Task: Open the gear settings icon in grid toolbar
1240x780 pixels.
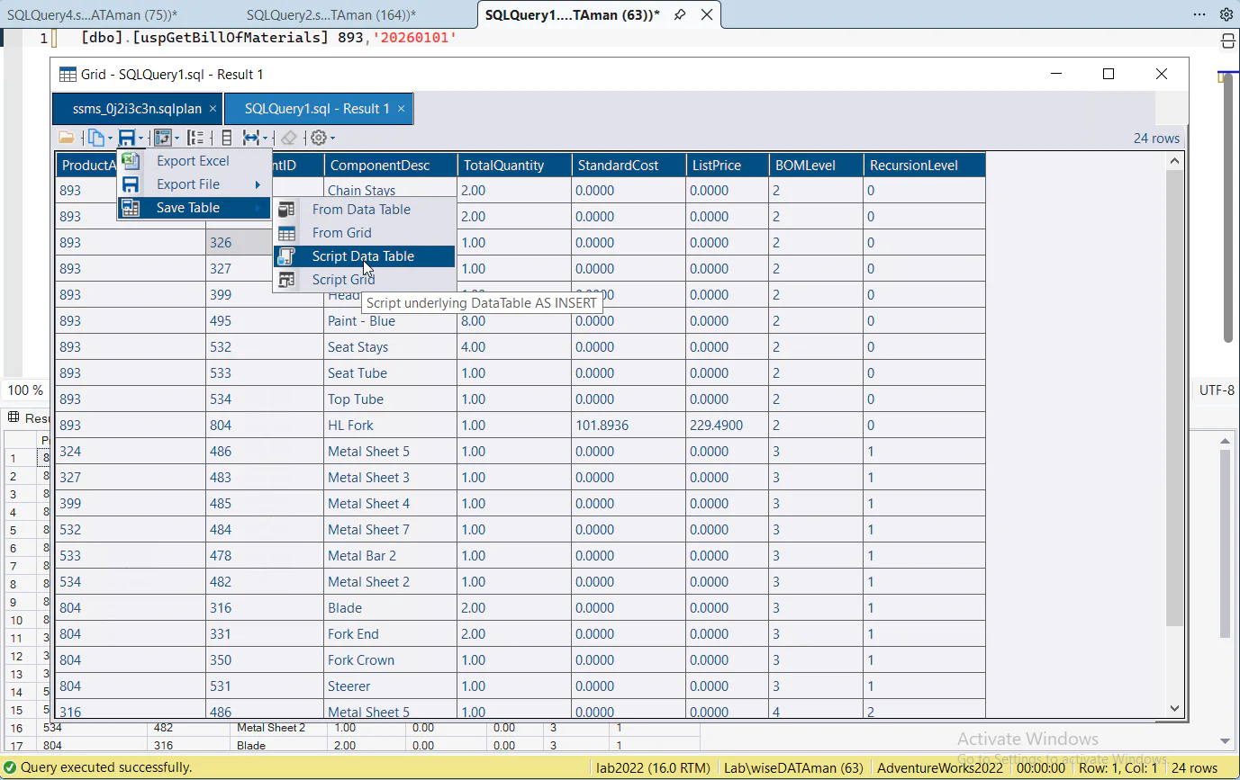Action: [x=318, y=138]
